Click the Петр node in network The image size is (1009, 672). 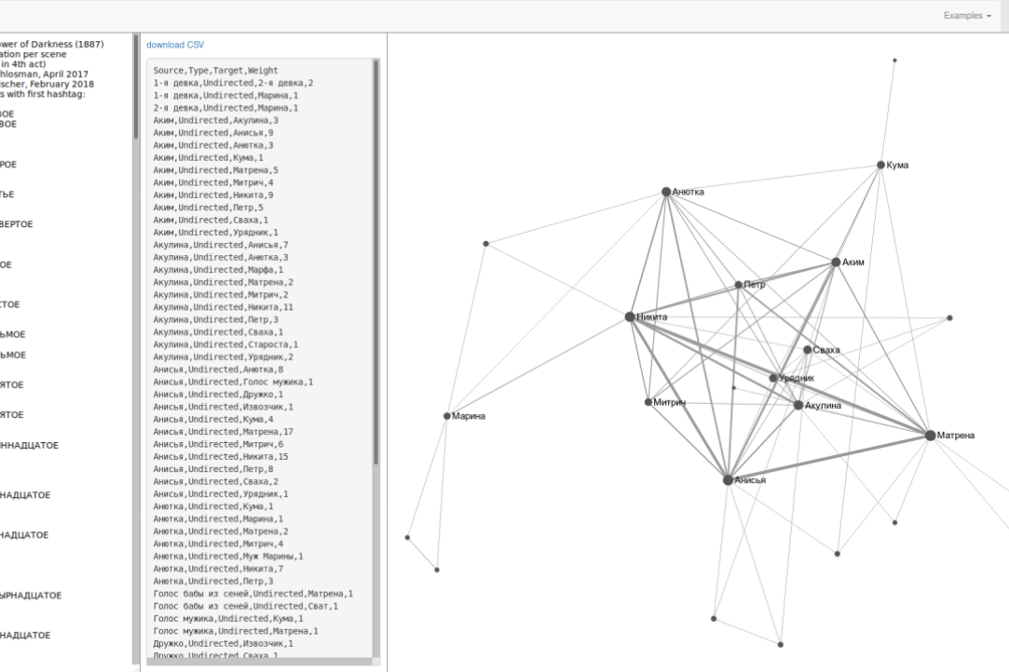(x=738, y=285)
